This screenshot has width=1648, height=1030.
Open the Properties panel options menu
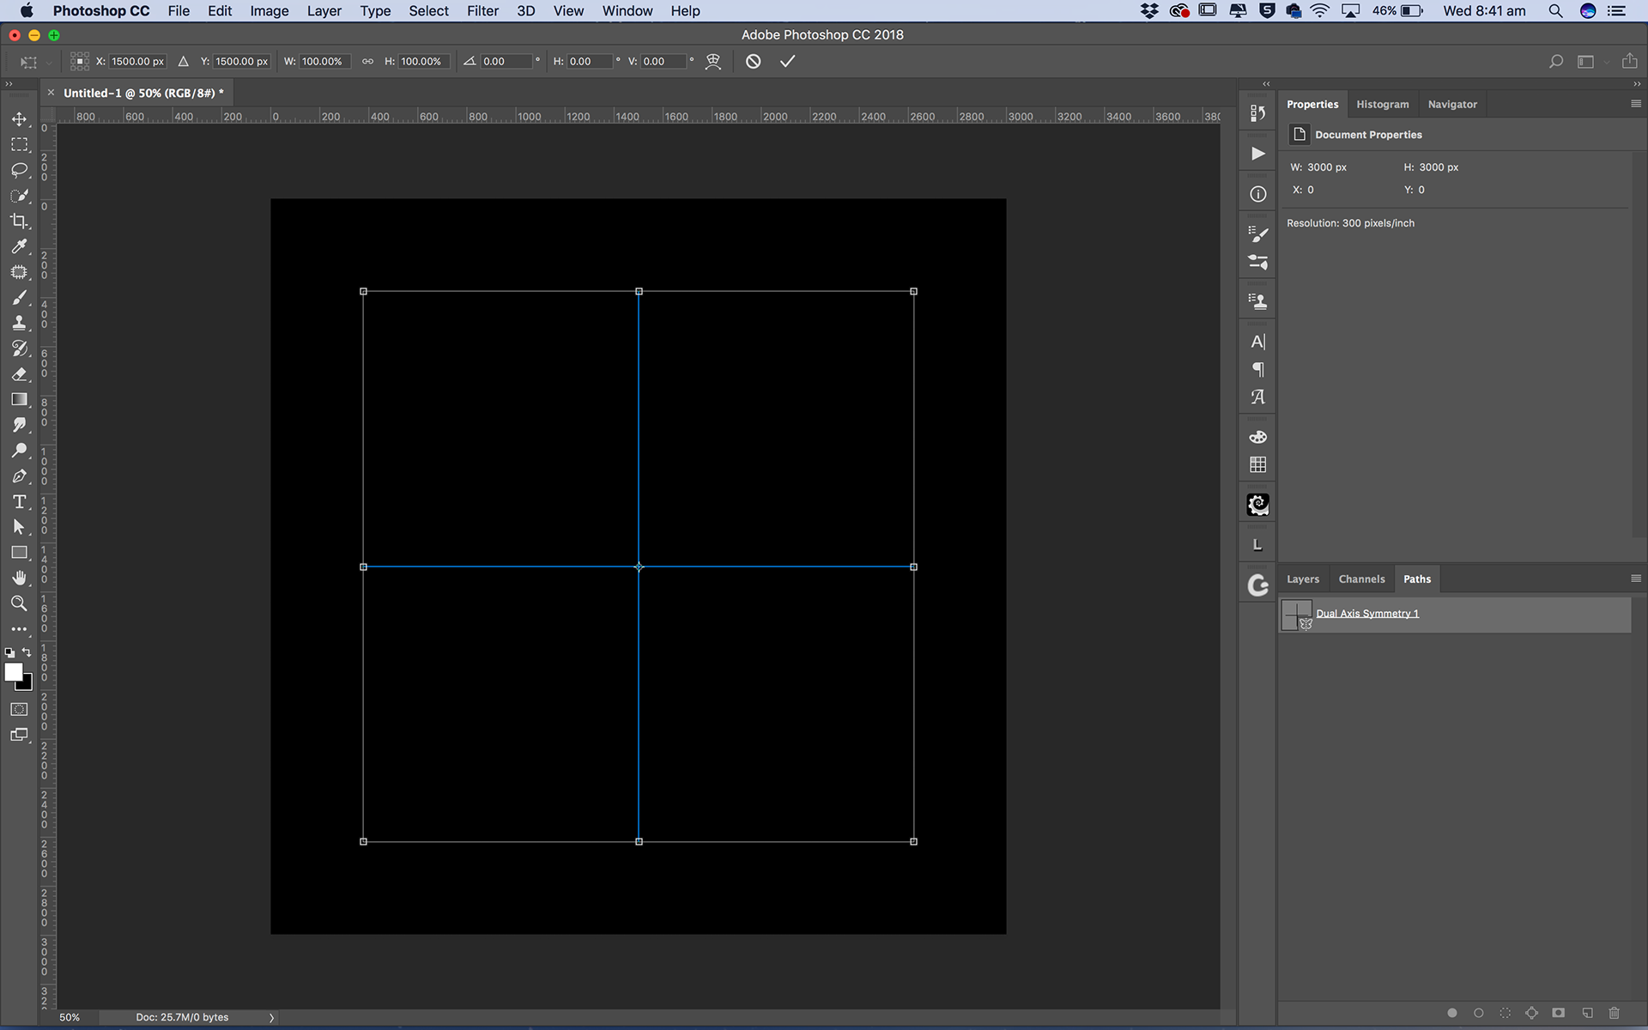pyautogui.click(x=1635, y=104)
